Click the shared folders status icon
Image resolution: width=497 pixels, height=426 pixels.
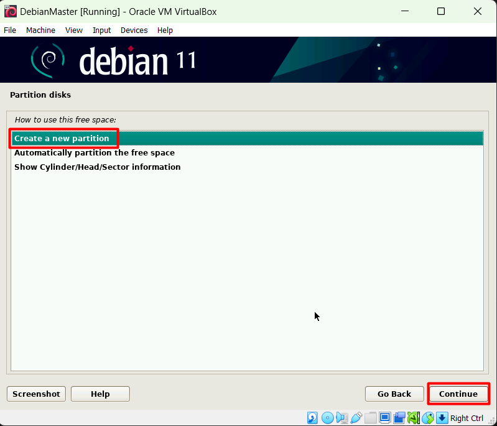click(370, 418)
